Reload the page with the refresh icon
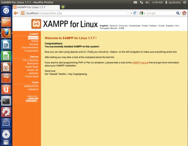Screen dimensions: 188x146 point(135,13)
